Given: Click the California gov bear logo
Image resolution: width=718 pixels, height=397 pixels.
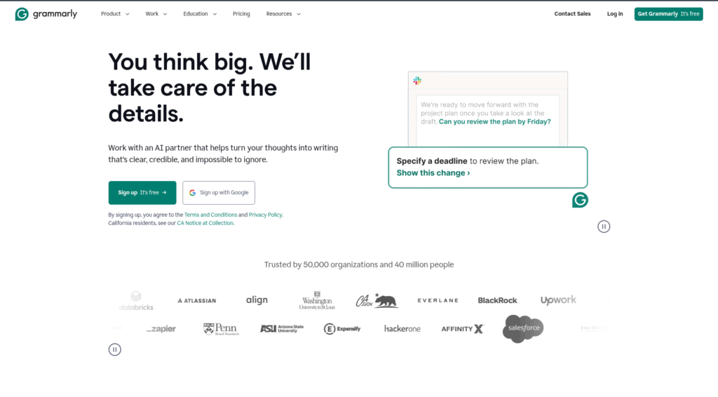Looking at the screenshot, I should [377, 300].
